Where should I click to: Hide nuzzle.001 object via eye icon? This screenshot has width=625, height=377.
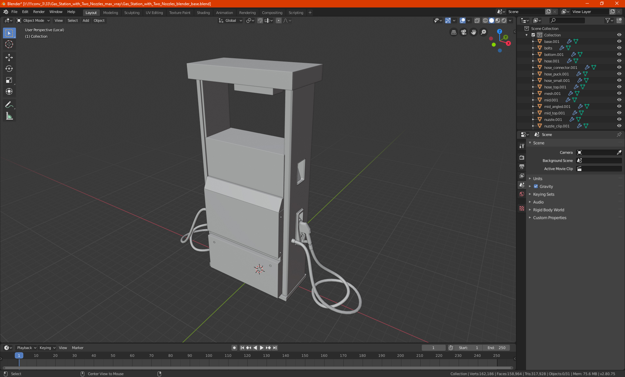[x=619, y=119]
